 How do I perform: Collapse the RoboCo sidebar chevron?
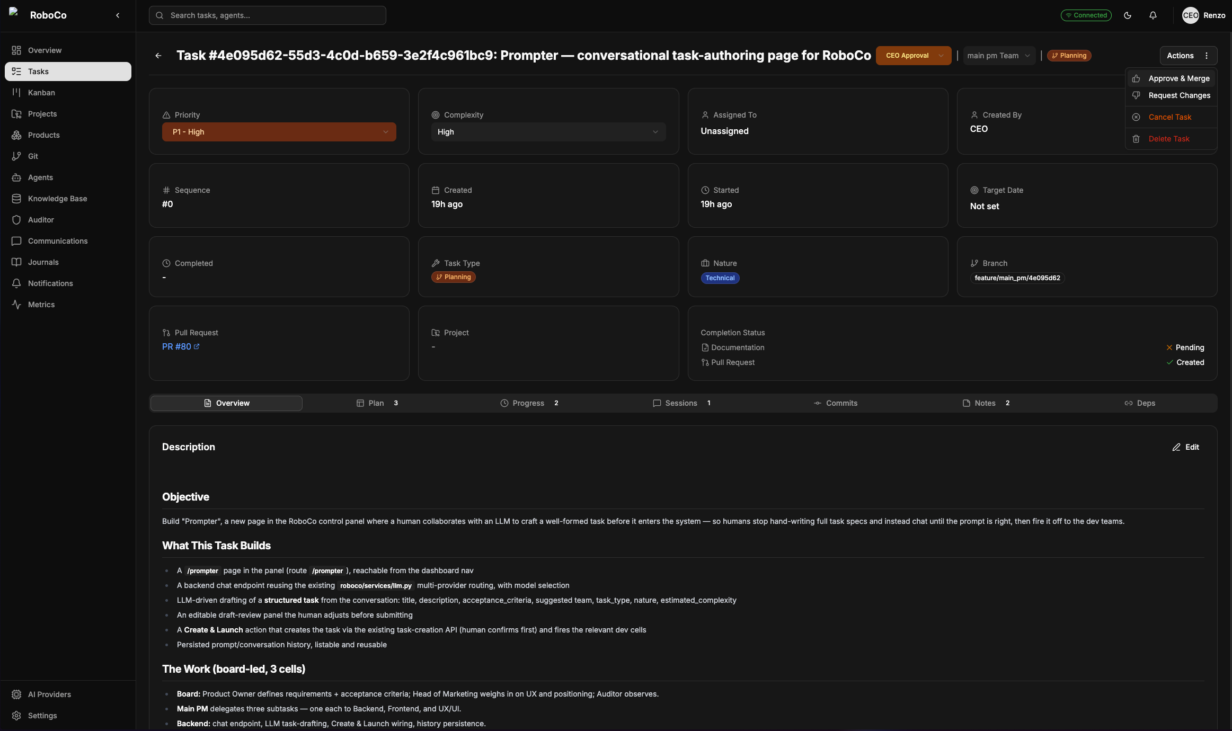118,15
